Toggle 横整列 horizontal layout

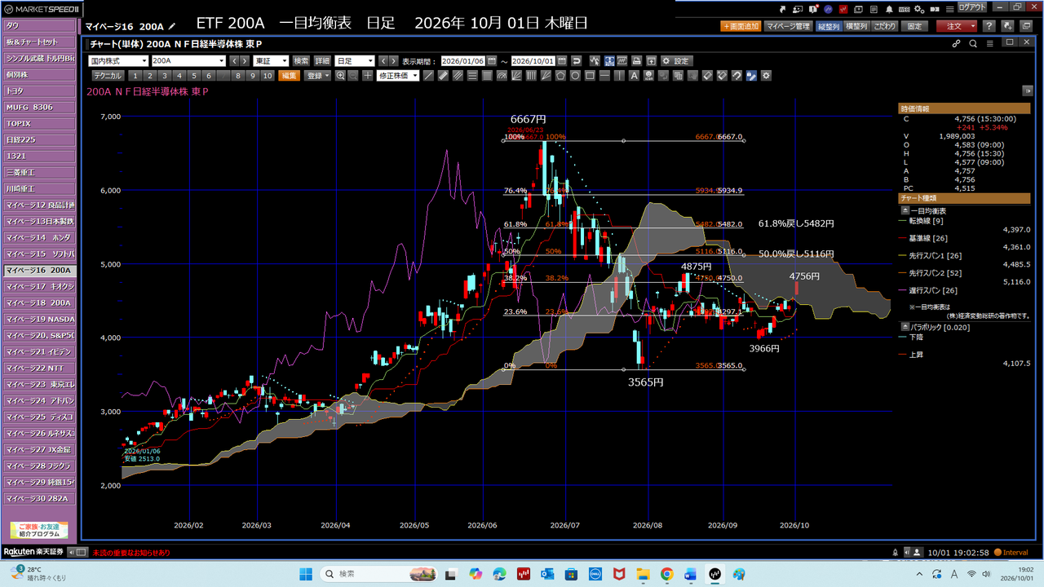coord(856,26)
